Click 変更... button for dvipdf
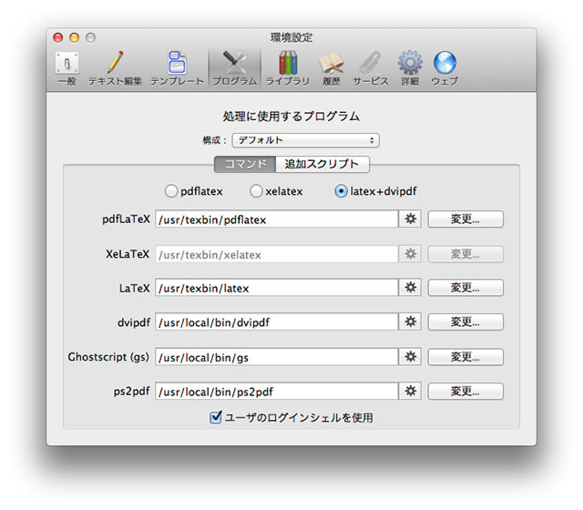583x510 pixels. 465,321
